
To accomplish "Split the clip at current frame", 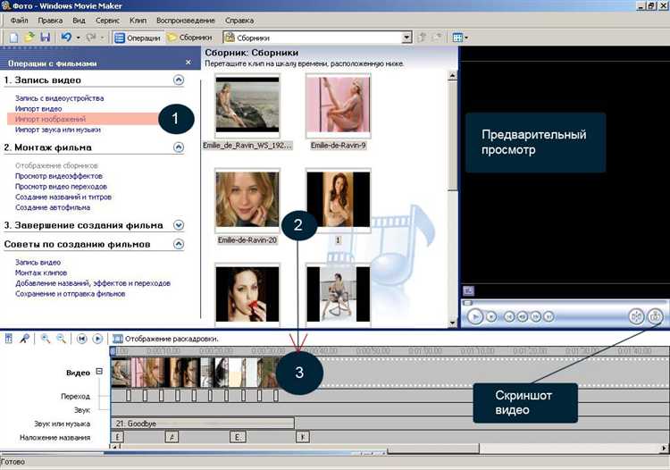I will click(636, 316).
